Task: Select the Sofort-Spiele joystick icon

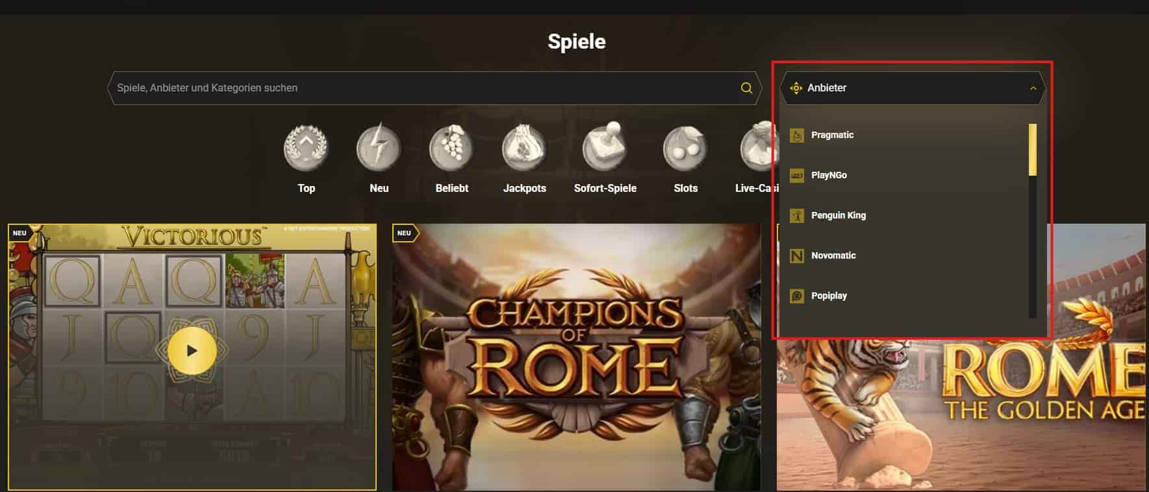Action: (605, 146)
